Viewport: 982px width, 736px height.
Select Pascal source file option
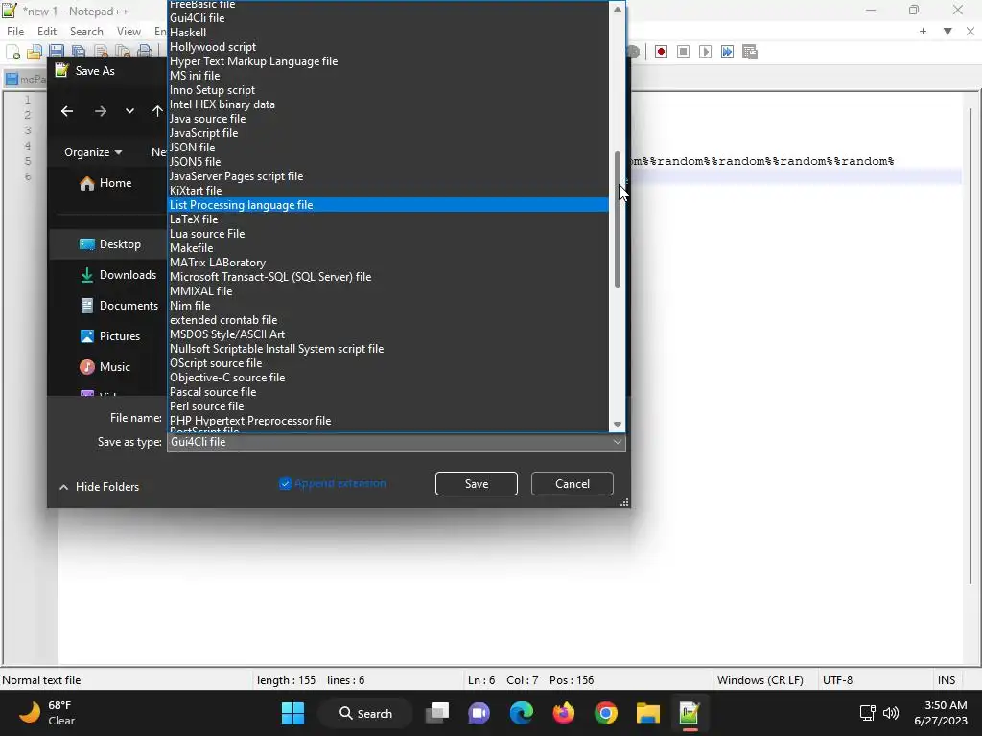[388, 392]
